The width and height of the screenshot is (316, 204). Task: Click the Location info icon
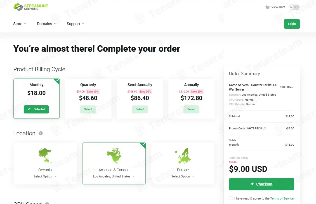[41, 133]
